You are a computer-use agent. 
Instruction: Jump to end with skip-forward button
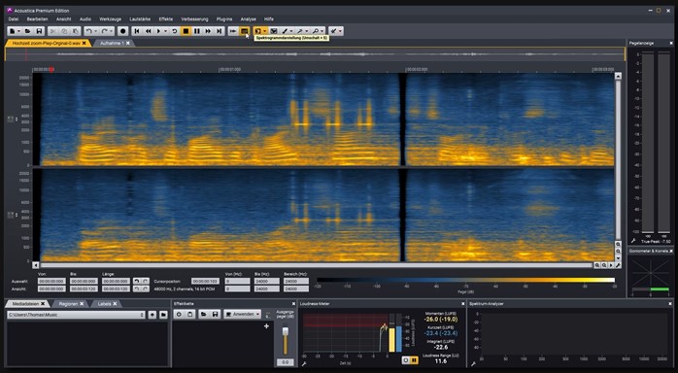pyautogui.click(x=220, y=31)
